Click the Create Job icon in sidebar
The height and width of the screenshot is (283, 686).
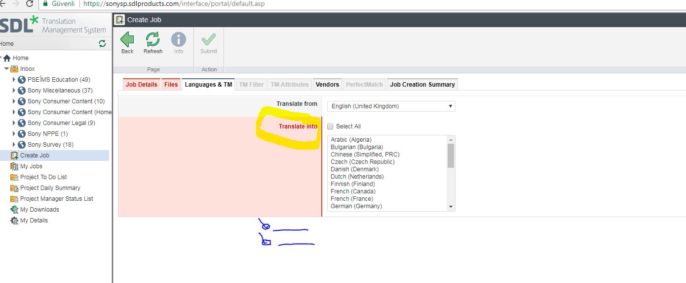pyautogui.click(x=14, y=156)
